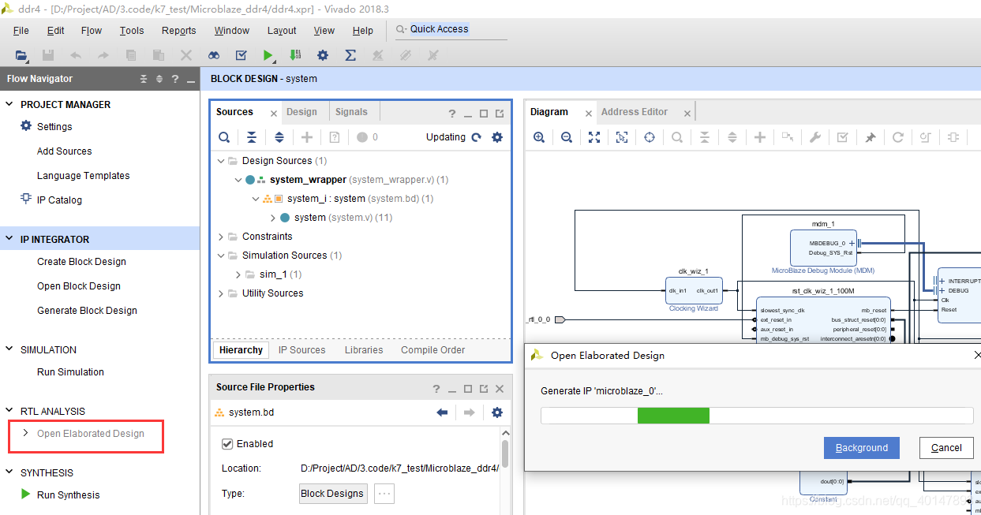This screenshot has height=515, width=981.
Task: Switch to the Compile Order tab
Action: (x=432, y=349)
